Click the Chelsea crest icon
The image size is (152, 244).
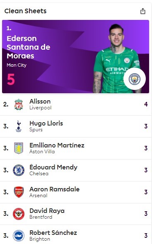coord(19,170)
